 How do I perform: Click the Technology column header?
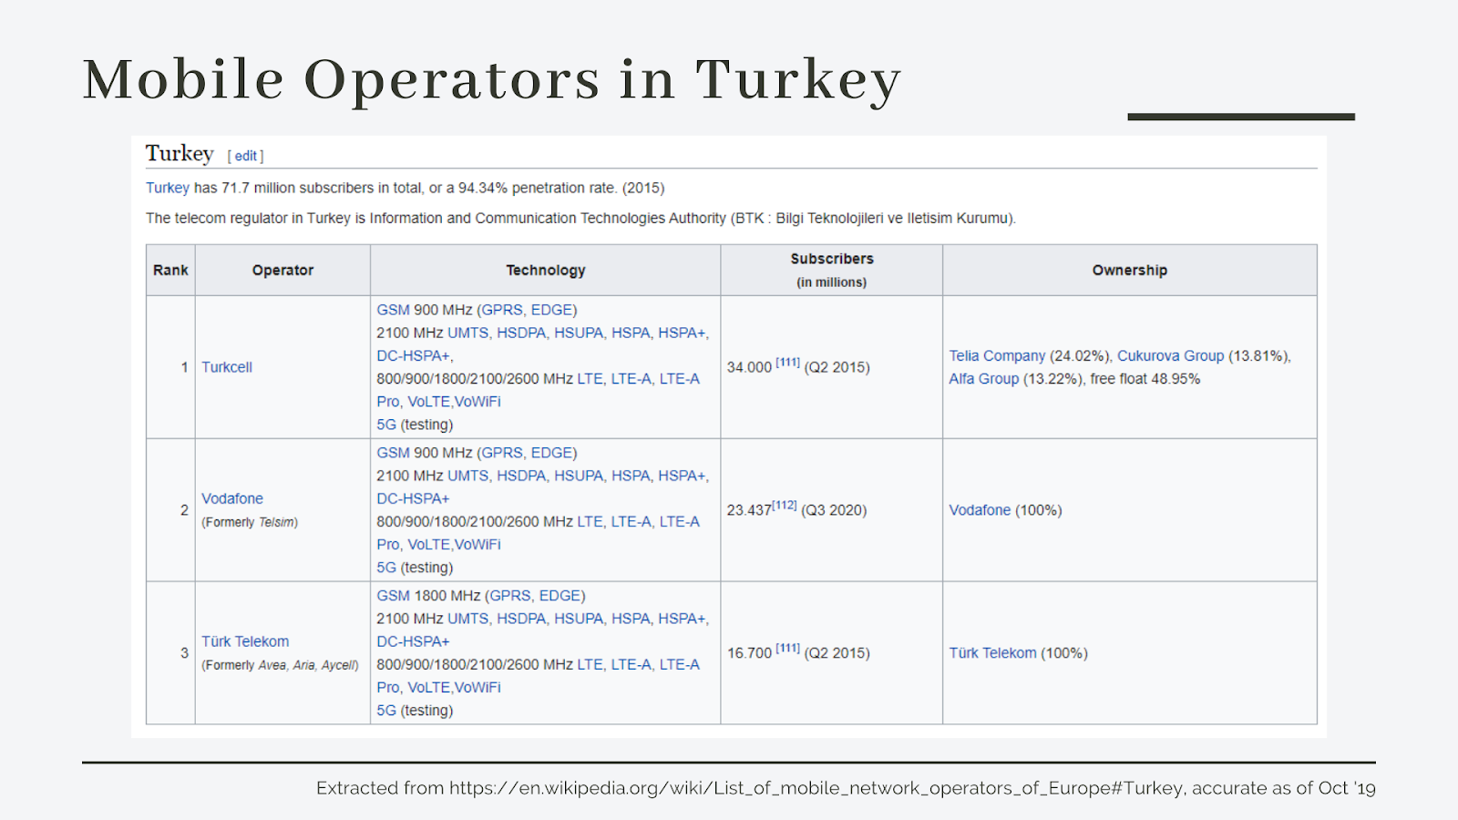coord(545,271)
